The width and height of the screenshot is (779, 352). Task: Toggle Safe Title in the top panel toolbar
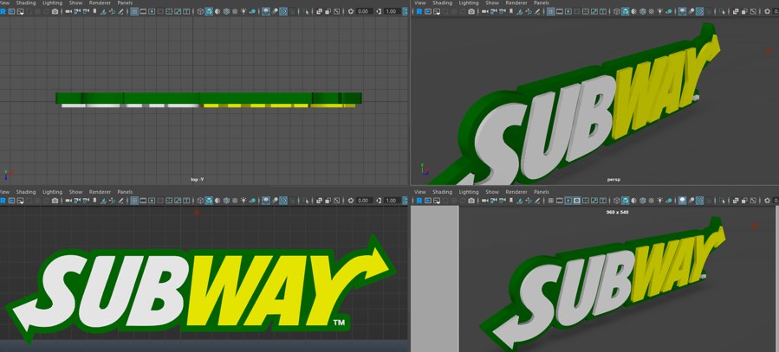186,11
